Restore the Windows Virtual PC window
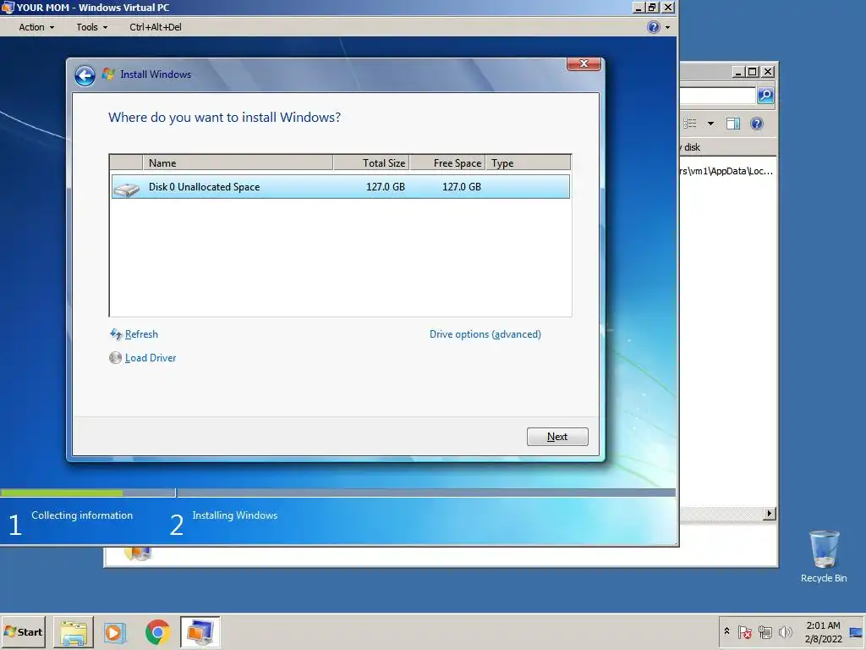Screen dimensions: 866x650 [x=653, y=7]
